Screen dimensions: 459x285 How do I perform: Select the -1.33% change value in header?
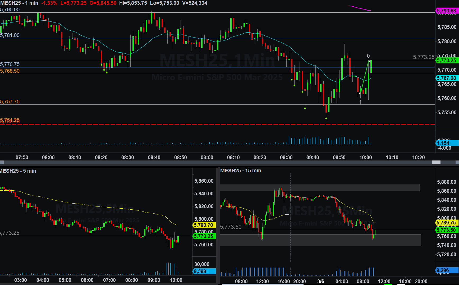(49, 3)
